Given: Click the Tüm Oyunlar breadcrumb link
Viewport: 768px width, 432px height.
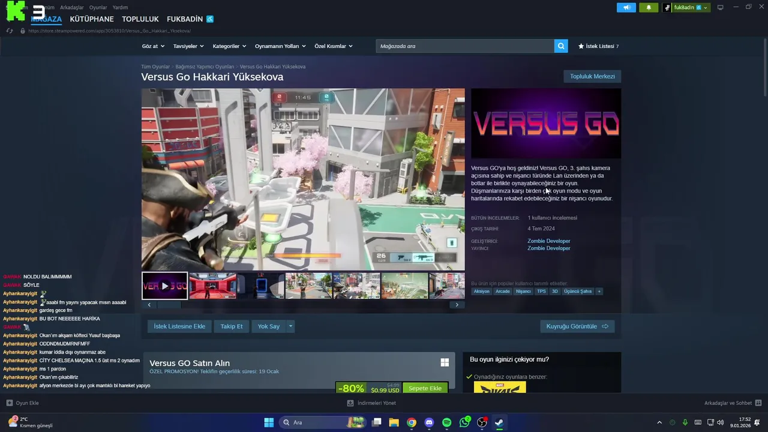Looking at the screenshot, I should point(155,67).
